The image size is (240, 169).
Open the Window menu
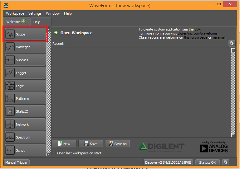coord(53,13)
